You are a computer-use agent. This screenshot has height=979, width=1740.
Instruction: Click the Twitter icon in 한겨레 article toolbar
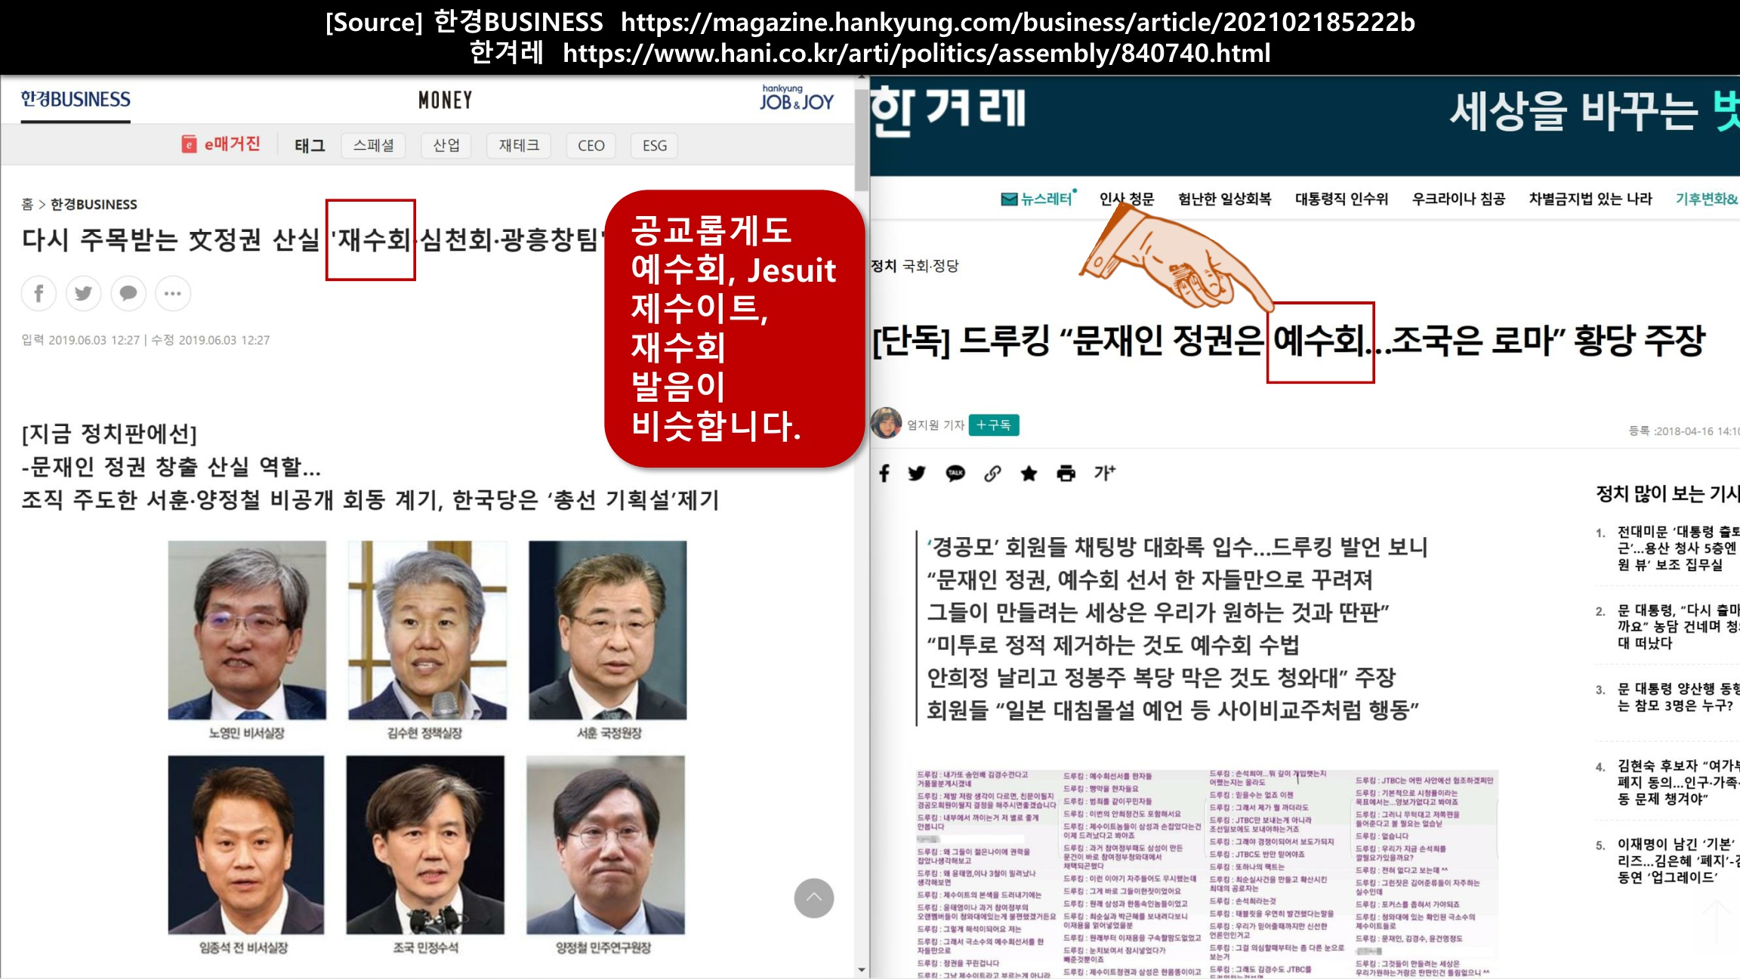pyautogui.click(x=917, y=473)
